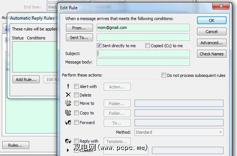This screenshot has width=237, height=156.
Task: Click Add Rule... in Automatic Reply Rules
Action: (x=26, y=79)
